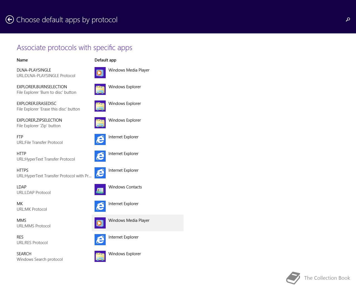Select Internet Explorer label for MK
Screen dimensions: 356x285
point(123,204)
